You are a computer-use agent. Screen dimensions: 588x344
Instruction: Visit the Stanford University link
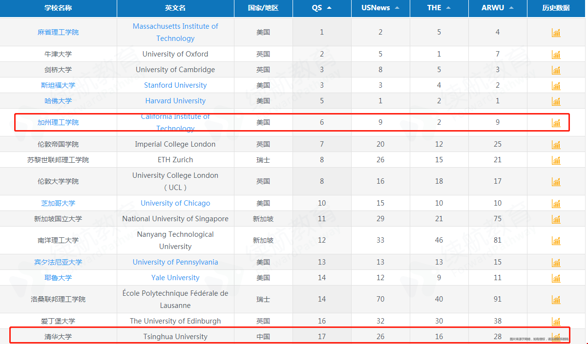[175, 85]
